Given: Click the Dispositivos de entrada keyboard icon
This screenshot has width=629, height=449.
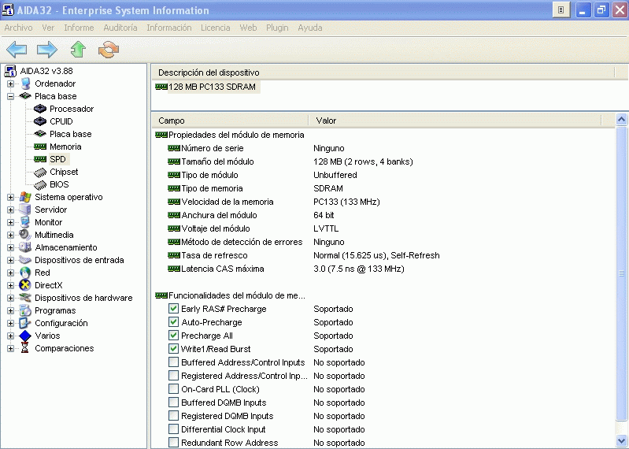Looking at the screenshot, I should click(x=25, y=260).
